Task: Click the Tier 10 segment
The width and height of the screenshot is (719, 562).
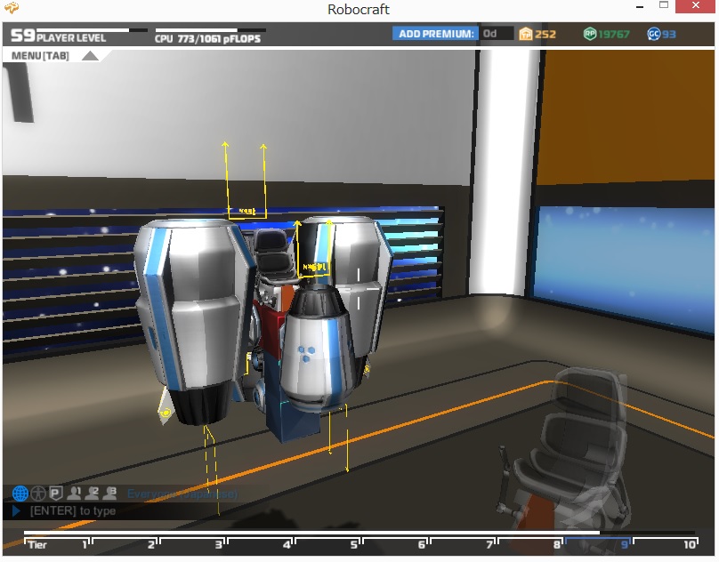Action: click(x=666, y=544)
